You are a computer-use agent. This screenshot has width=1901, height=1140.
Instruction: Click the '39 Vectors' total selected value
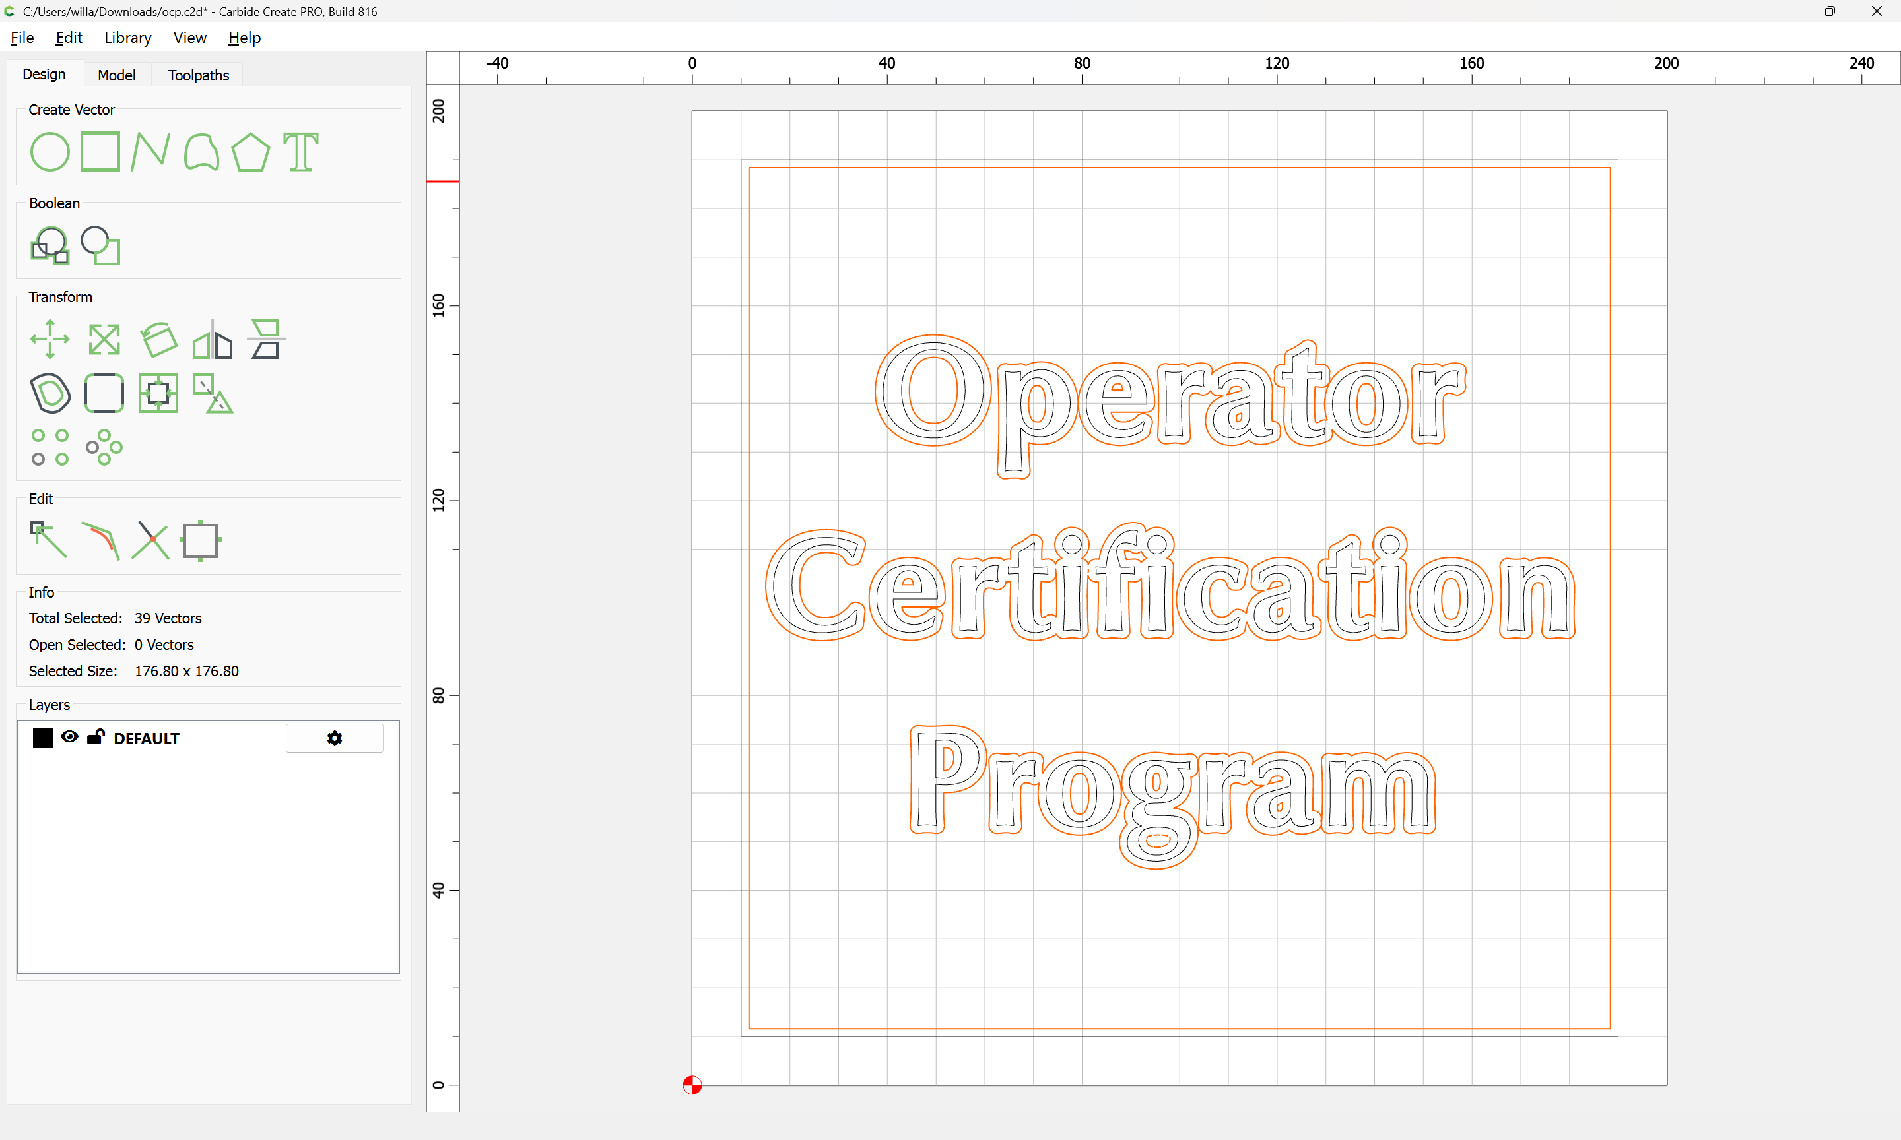tap(168, 617)
